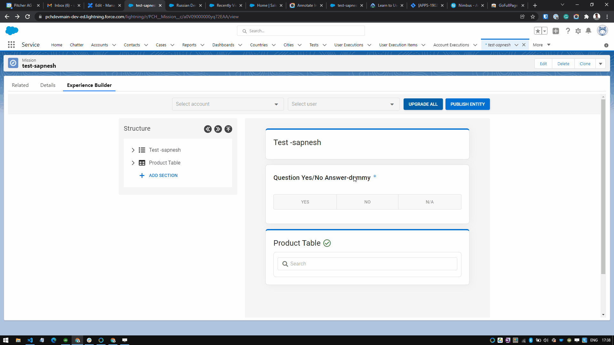This screenshot has height=345, width=614.
Task: Click the Product Table search field
Action: click(371, 264)
